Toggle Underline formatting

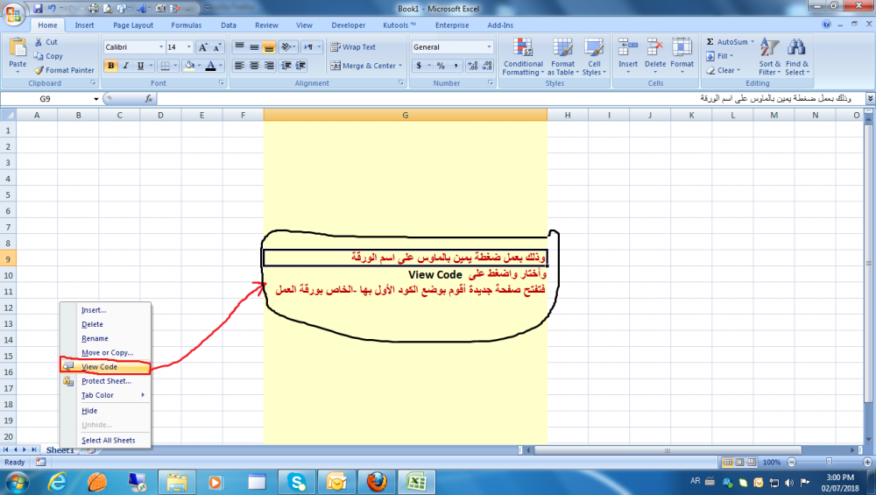pyautogui.click(x=140, y=66)
